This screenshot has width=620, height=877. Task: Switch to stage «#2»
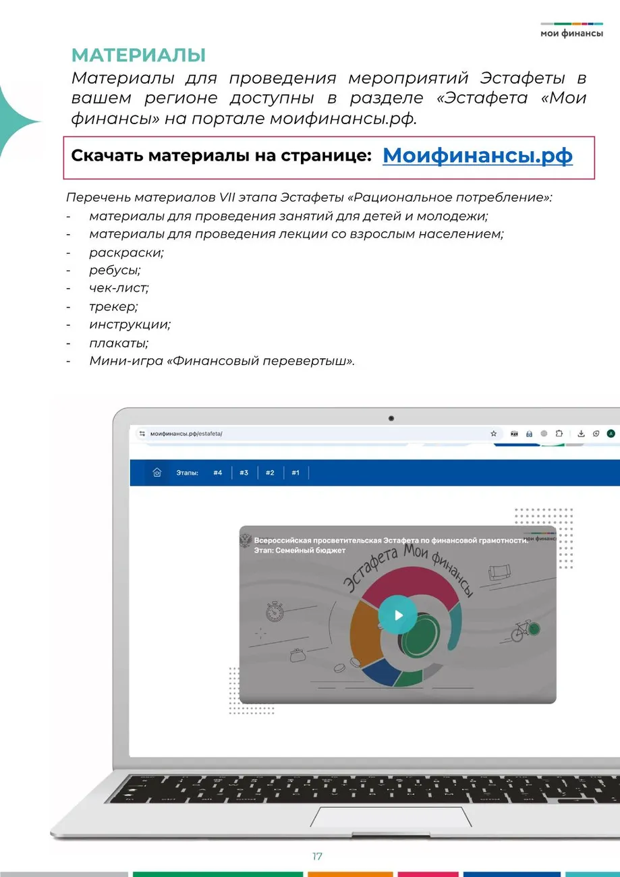pyautogui.click(x=269, y=473)
